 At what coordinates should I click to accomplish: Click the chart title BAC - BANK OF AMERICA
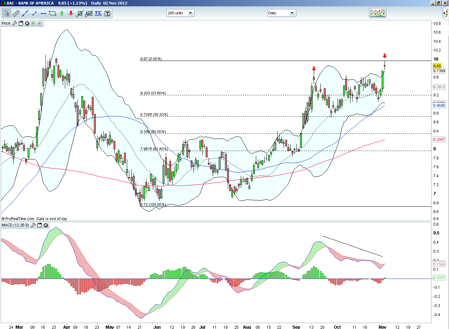pos(30,3)
